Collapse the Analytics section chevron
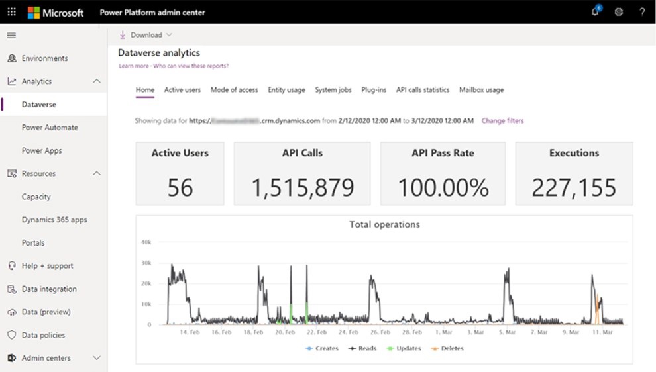 point(97,81)
